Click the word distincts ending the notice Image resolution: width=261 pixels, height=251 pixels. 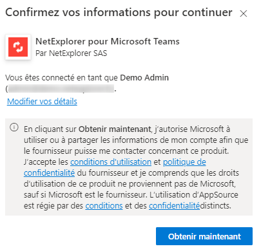pos(215,206)
